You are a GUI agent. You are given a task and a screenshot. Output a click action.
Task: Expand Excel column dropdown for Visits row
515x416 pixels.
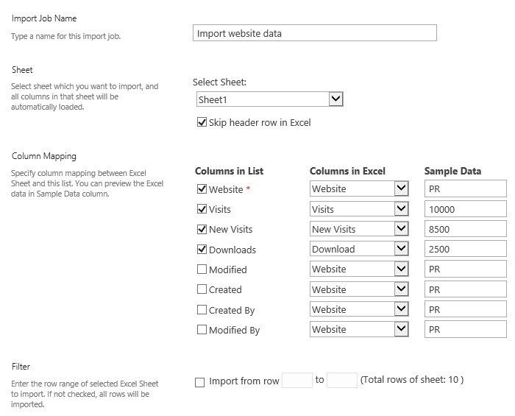(x=359, y=209)
